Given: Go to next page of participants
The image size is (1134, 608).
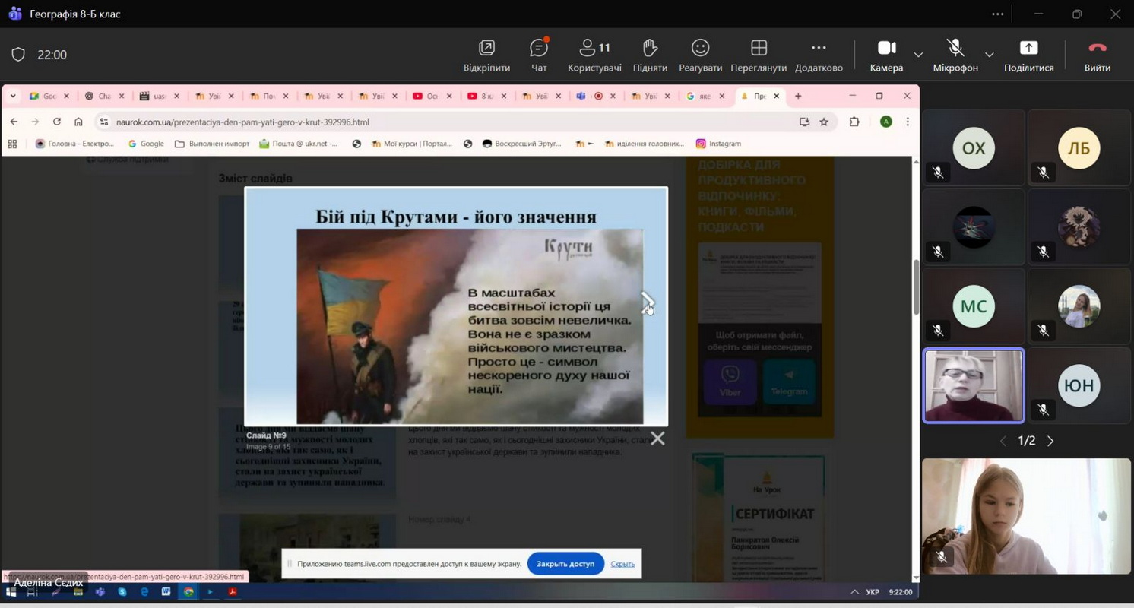Looking at the screenshot, I should click(1050, 441).
